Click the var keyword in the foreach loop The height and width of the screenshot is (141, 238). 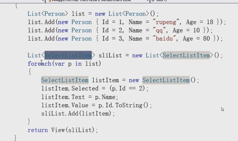click(x=59, y=64)
